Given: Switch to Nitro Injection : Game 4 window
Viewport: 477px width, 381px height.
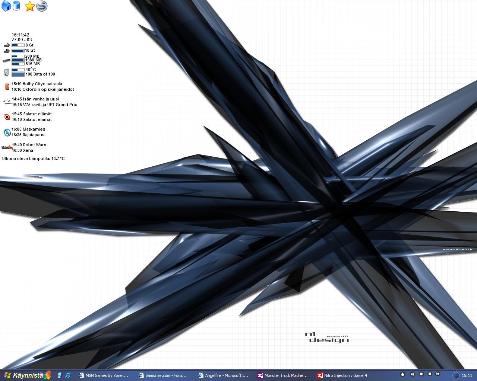Looking at the screenshot, I should coord(343,375).
